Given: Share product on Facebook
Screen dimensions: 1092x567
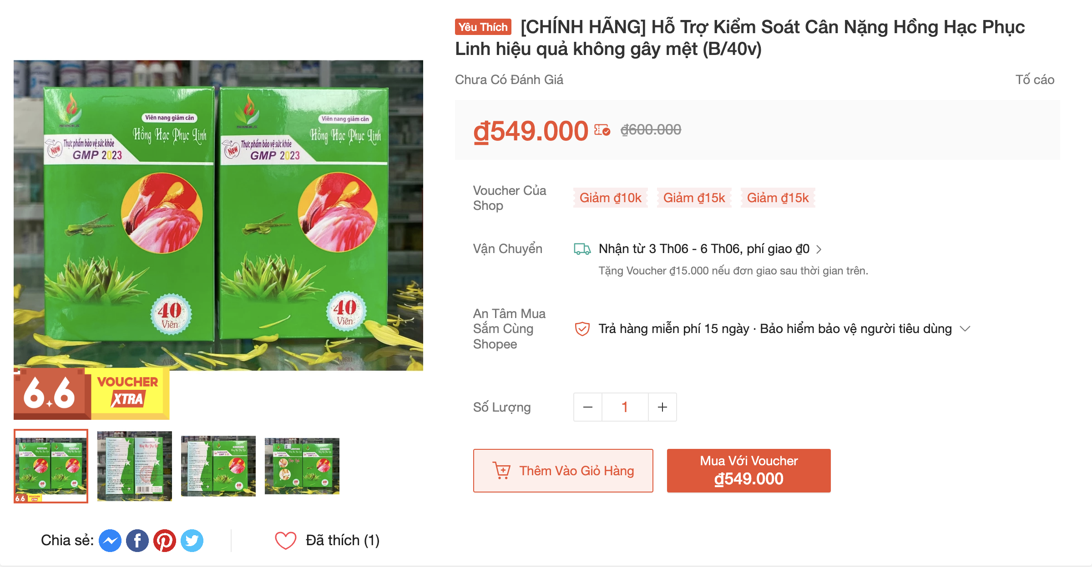Looking at the screenshot, I should (137, 541).
